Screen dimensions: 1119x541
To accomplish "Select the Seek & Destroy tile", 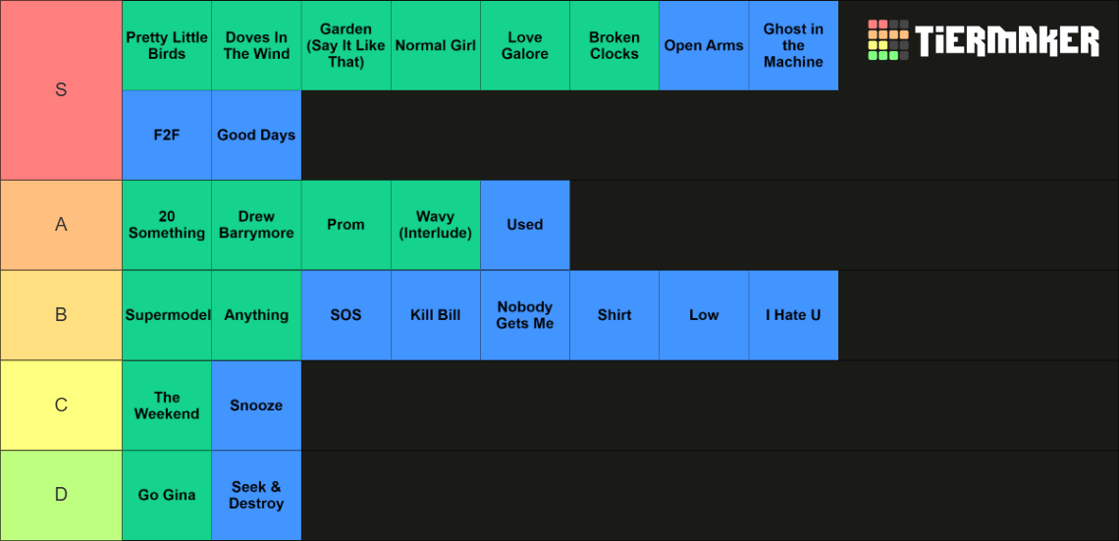I will (x=257, y=495).
